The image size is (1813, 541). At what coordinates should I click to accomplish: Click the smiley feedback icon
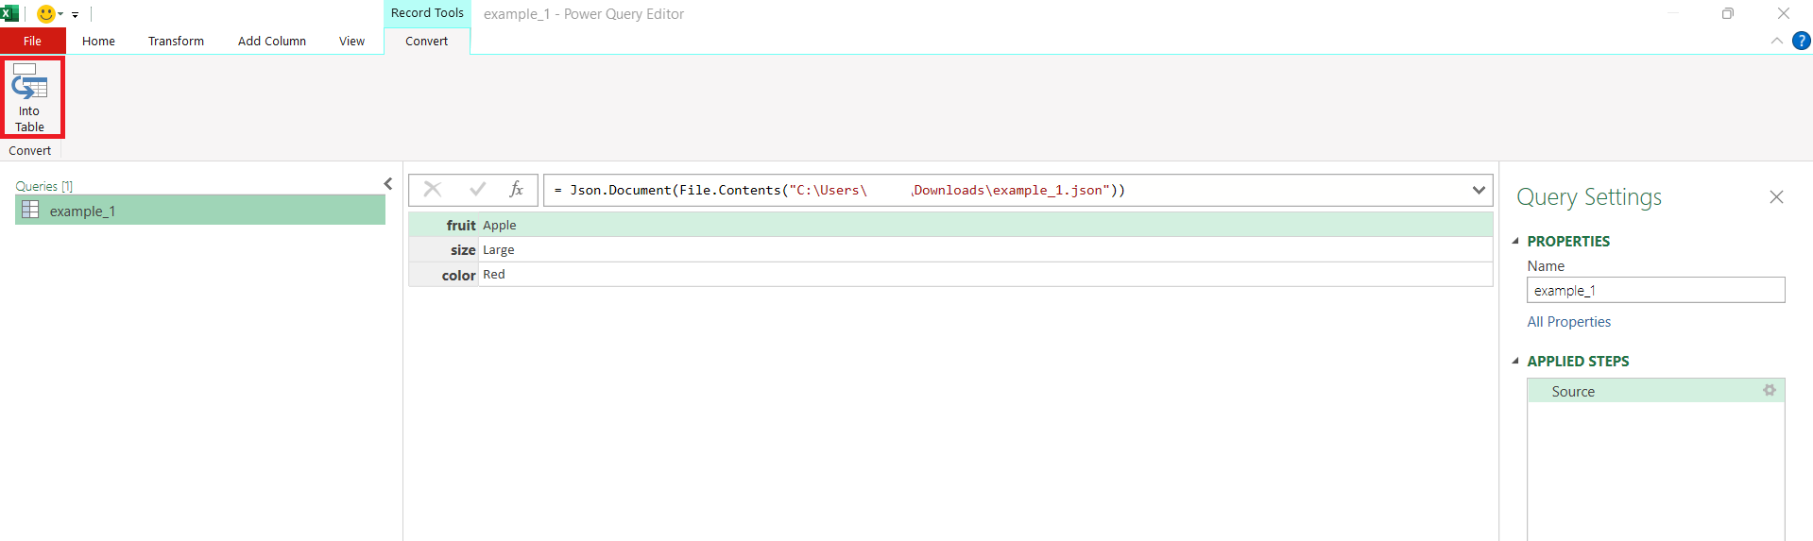click(x=45, y=14)
